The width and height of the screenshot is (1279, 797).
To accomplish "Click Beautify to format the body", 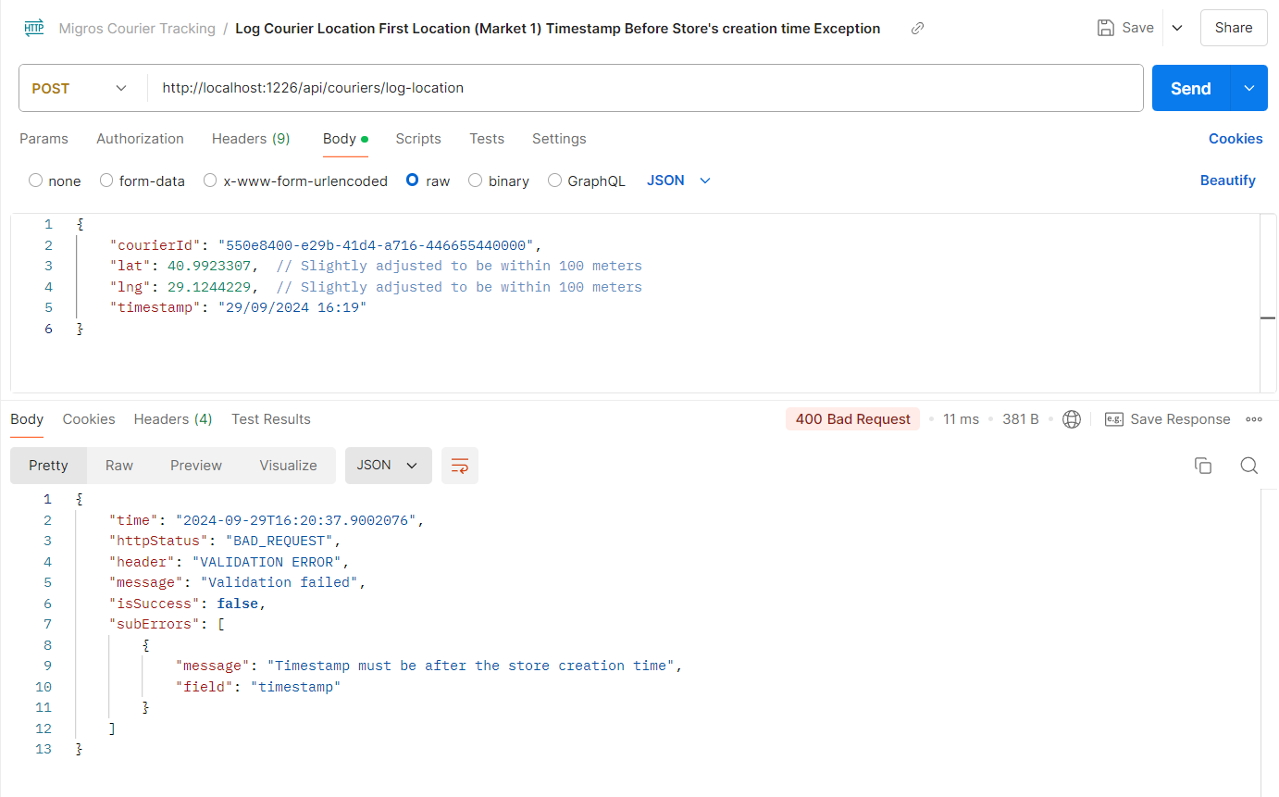I will pos(1227,181).
